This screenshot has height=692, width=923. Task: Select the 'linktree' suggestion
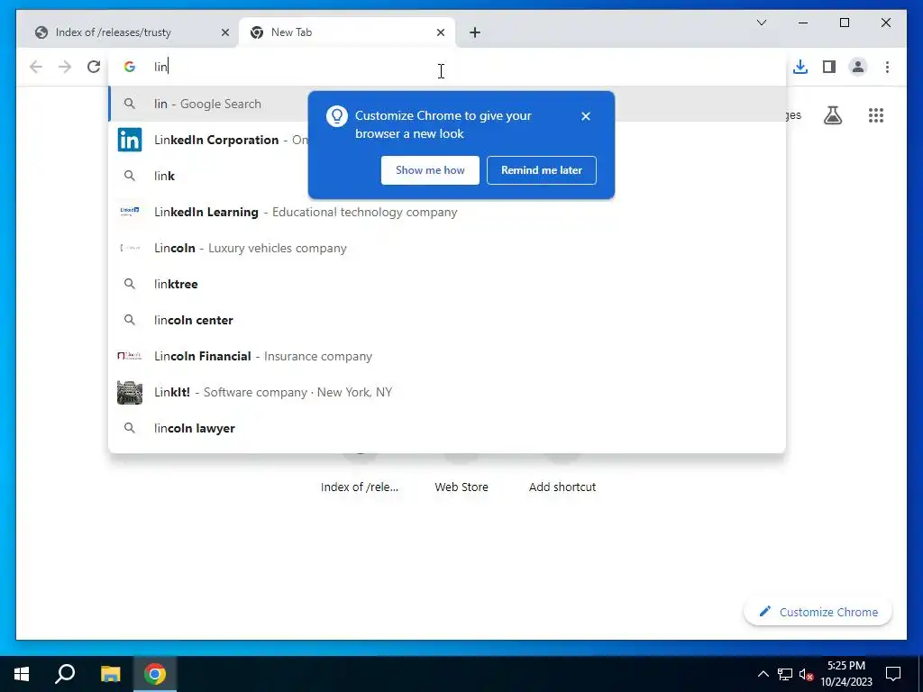(x=447, y=284)
